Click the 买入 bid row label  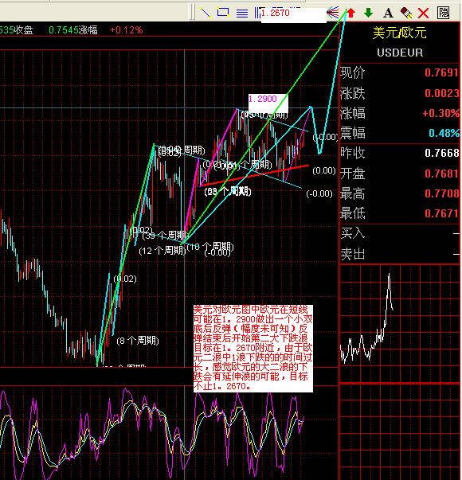click(353, 233)
